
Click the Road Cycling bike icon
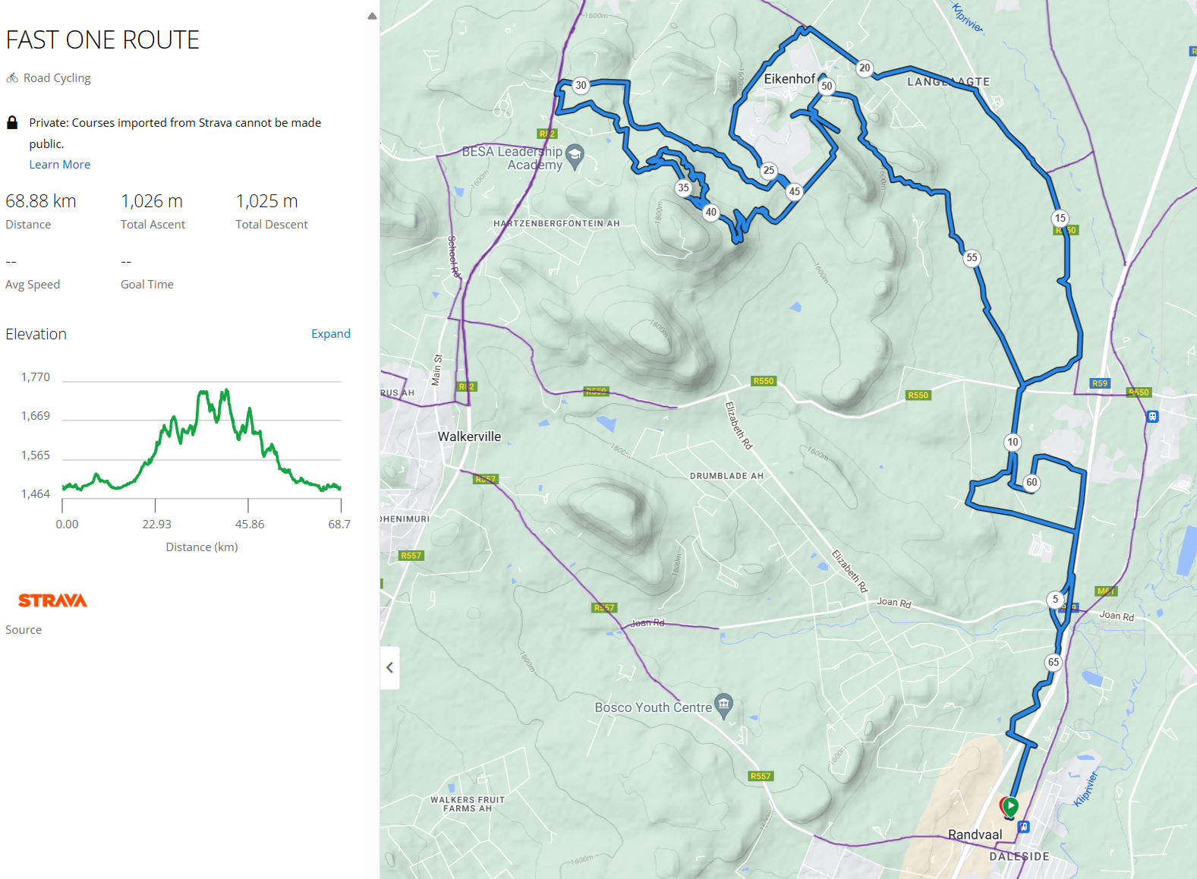point(12,77)
